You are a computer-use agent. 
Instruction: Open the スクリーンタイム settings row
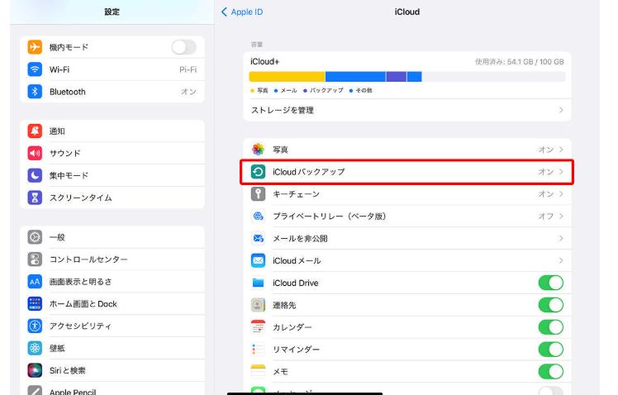point(112,197)
